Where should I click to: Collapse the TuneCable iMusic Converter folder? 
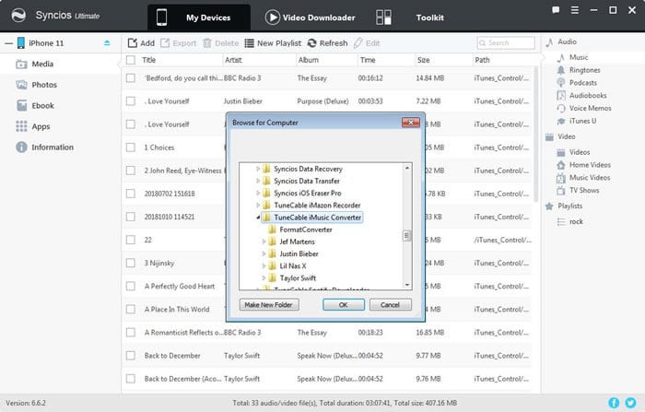coord(258,217)
